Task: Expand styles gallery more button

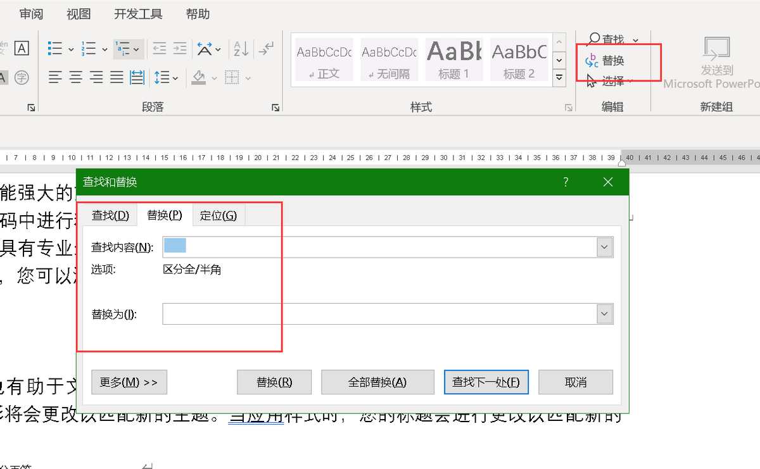Action: click(x=559, y=77)
